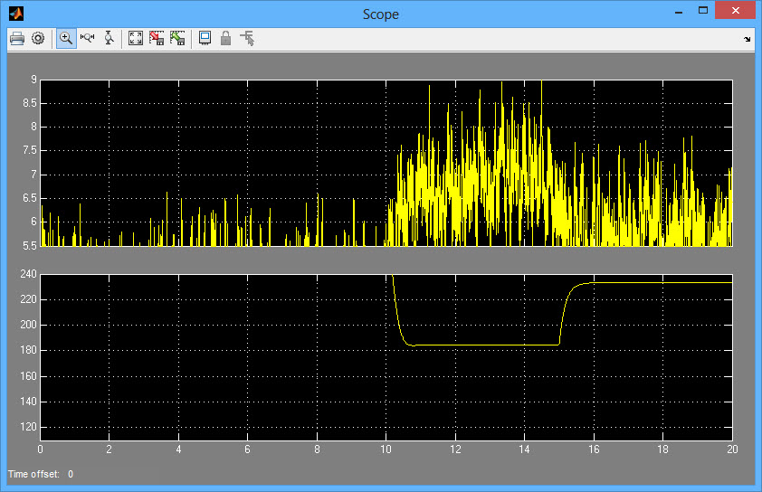Image resolution: width=762 pixels, height=492 pixels.
Task: Open the Signal selection icon
Action: [247, 38]
